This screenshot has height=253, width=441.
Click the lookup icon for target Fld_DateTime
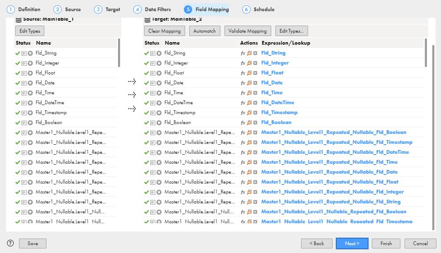point(249,103)
